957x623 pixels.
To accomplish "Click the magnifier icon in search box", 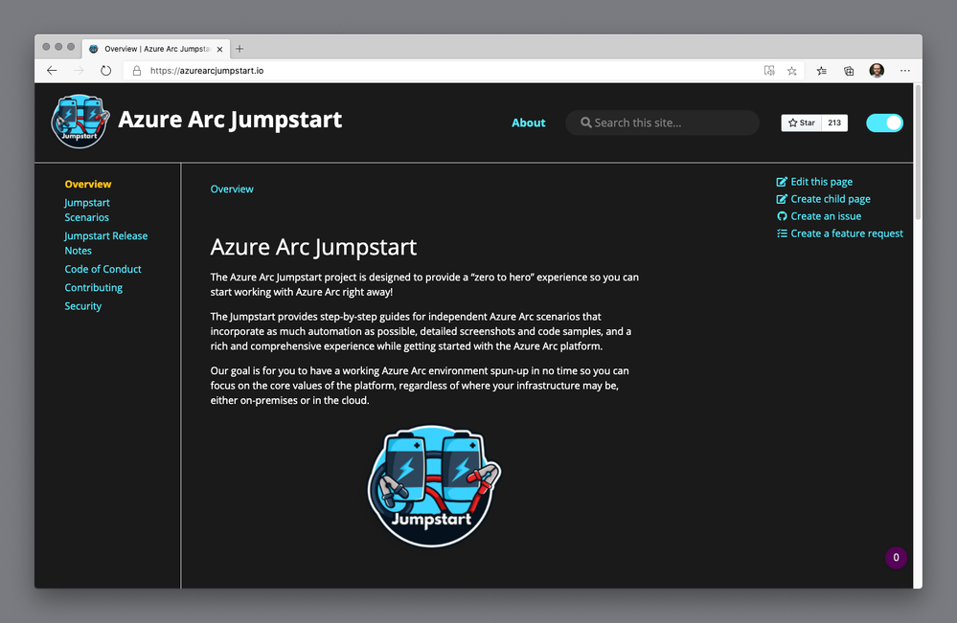I will click(x=586, y=122).
